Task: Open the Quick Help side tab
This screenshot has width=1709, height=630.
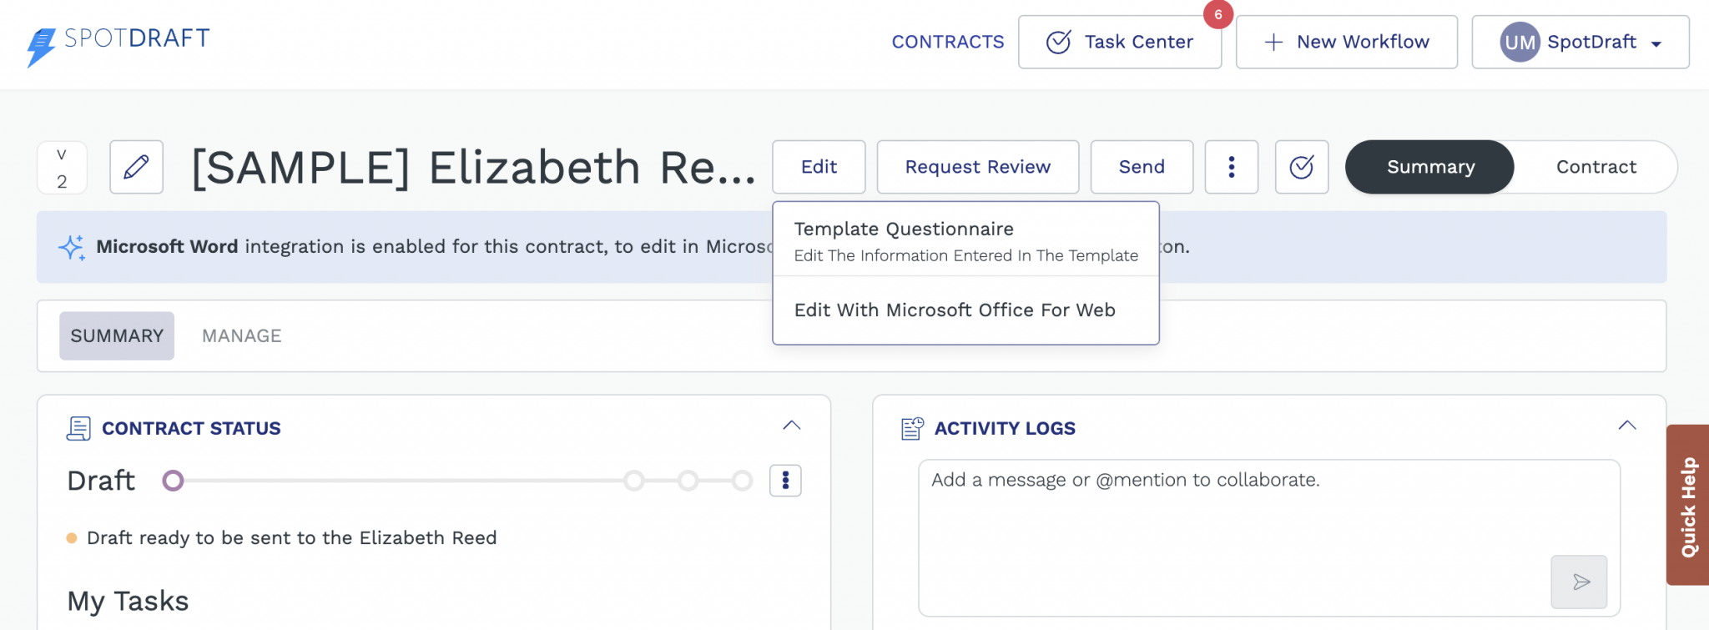Action: (1687, 506)
